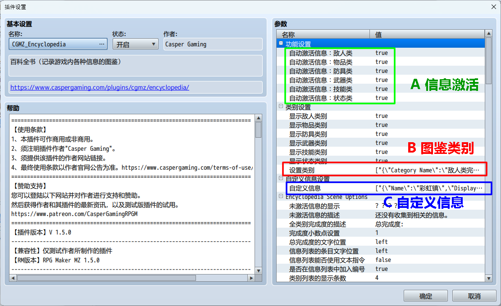Select the 完成度小数点设置 parameter row
501x306 pixels.
381,233
